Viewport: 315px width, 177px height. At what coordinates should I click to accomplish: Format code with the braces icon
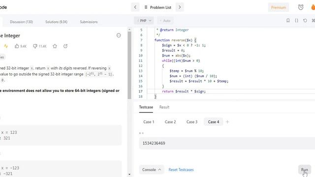click(x=296, y=21)
